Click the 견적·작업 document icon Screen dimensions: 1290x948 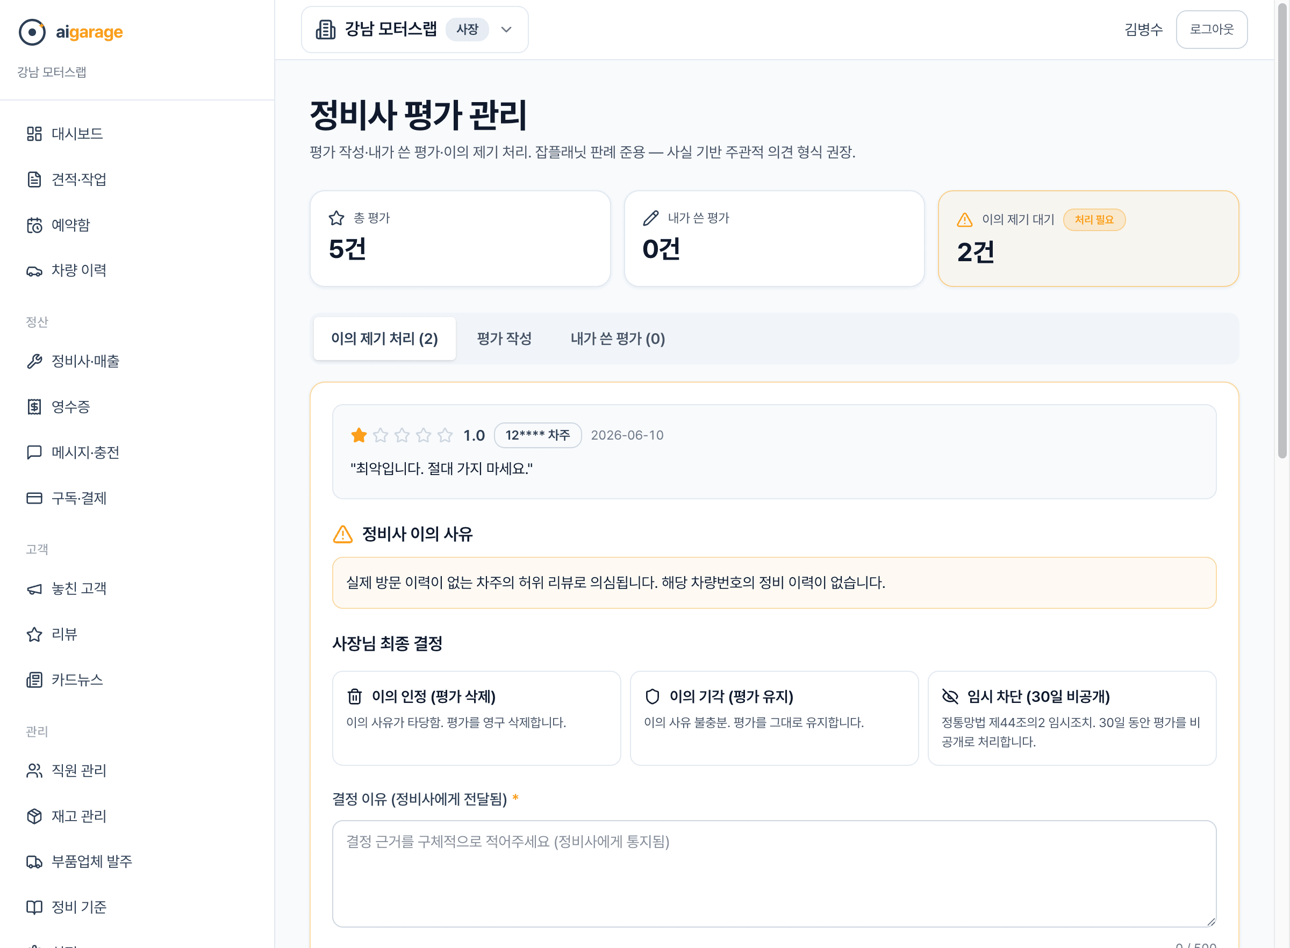pyautogui.click(x=34, y=179)
